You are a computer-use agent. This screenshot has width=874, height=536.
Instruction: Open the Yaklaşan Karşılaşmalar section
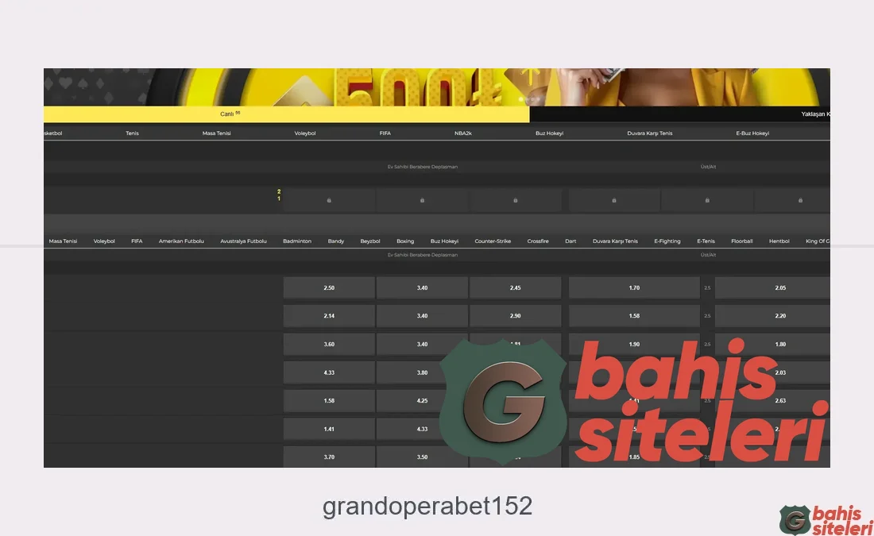click(817, 114)
